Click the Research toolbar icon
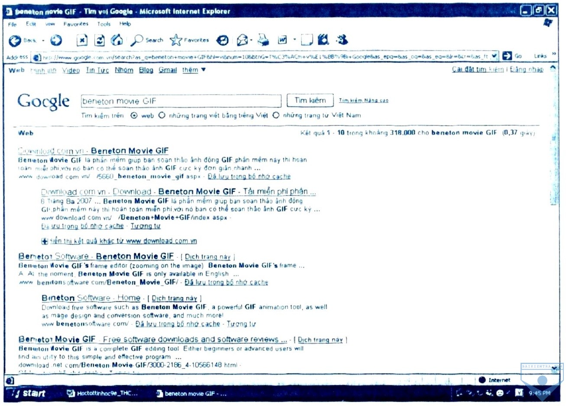 [323, 40]
